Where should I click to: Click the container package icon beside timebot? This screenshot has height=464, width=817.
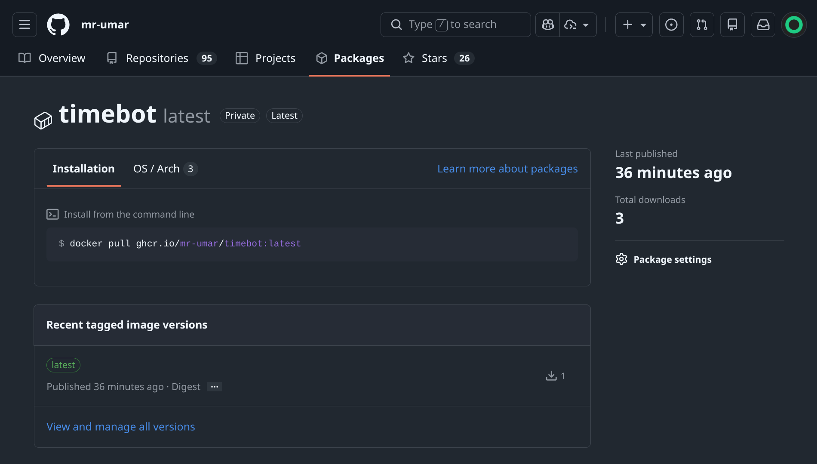pos(43,120)
